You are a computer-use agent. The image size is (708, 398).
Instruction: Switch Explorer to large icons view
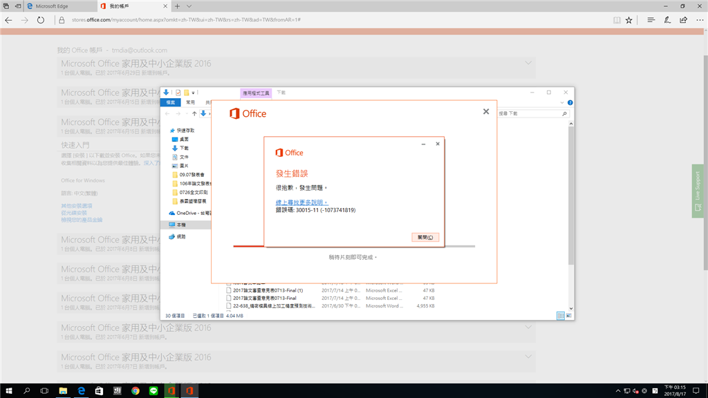(568, 316)
